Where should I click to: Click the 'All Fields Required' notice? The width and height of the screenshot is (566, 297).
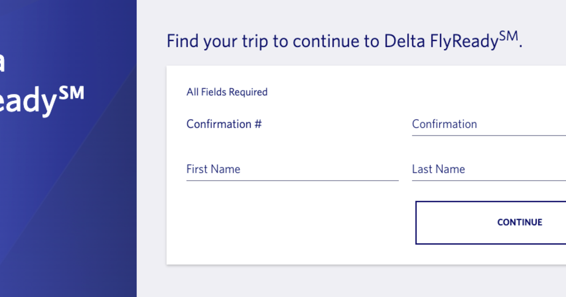click(x=227, y=92)
